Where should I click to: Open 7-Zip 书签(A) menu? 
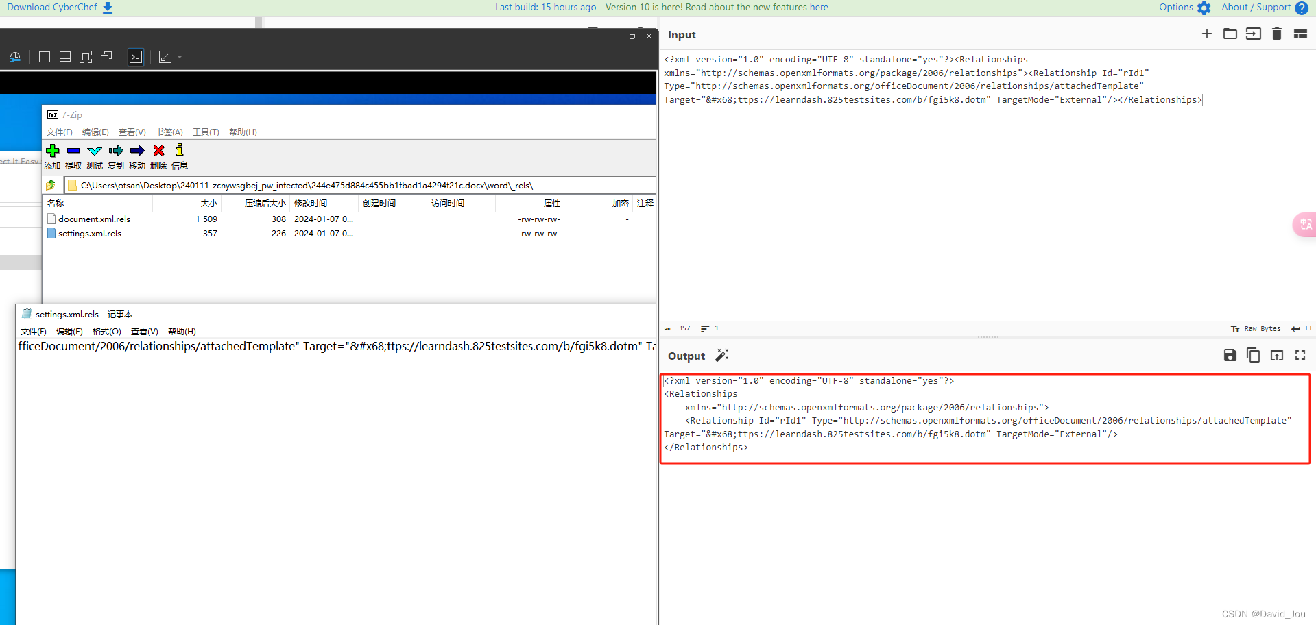click(169, 132)
